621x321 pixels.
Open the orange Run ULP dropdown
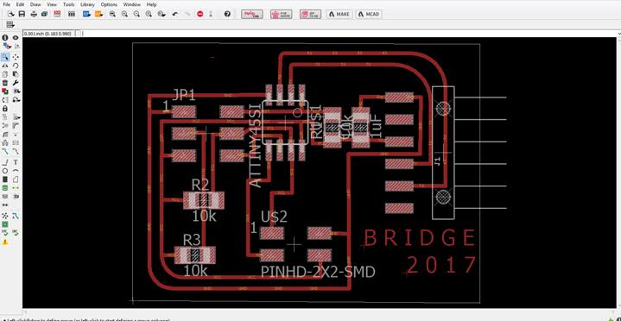(99, 15)
